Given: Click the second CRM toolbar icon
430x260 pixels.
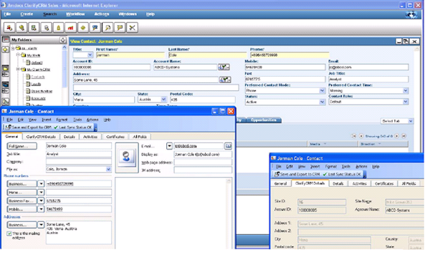Looking at the screenshot, I should pos(21,28).
